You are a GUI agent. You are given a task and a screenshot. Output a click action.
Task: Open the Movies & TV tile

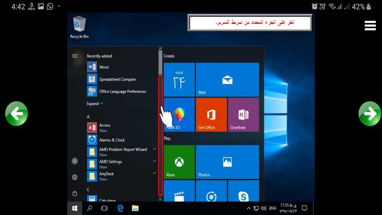179,191
